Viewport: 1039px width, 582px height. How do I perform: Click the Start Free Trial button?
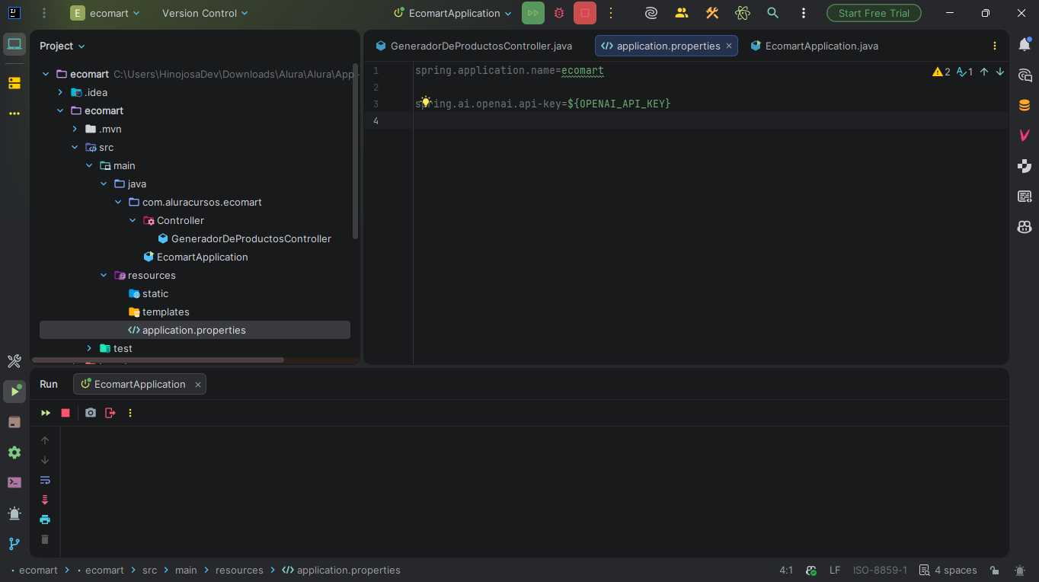(873, 13)
